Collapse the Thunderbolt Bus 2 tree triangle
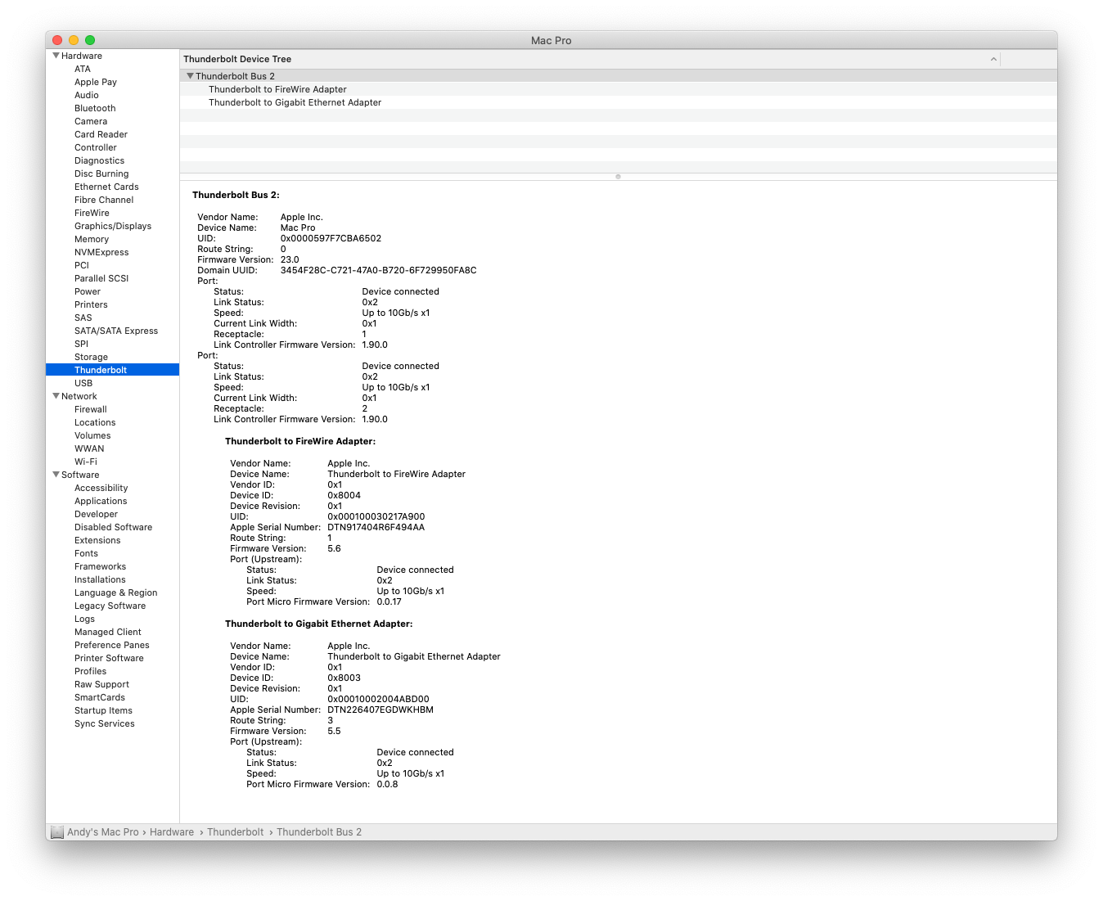The height and width of the screenshot is (901, 1103). [x=190, y=76]
